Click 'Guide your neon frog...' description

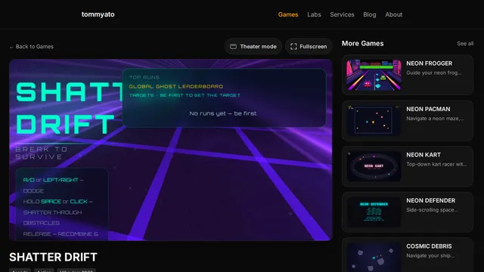click(434, 73)
